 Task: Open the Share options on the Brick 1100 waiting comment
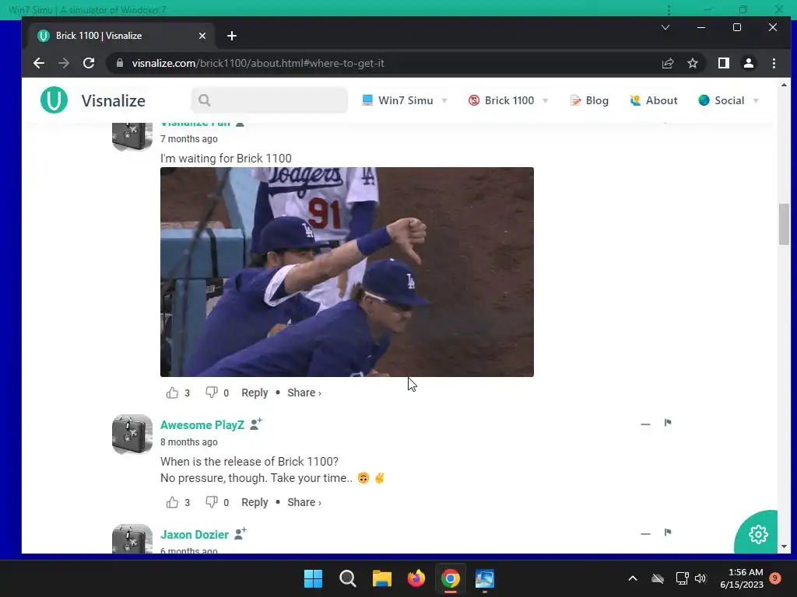tap(304, 393)
